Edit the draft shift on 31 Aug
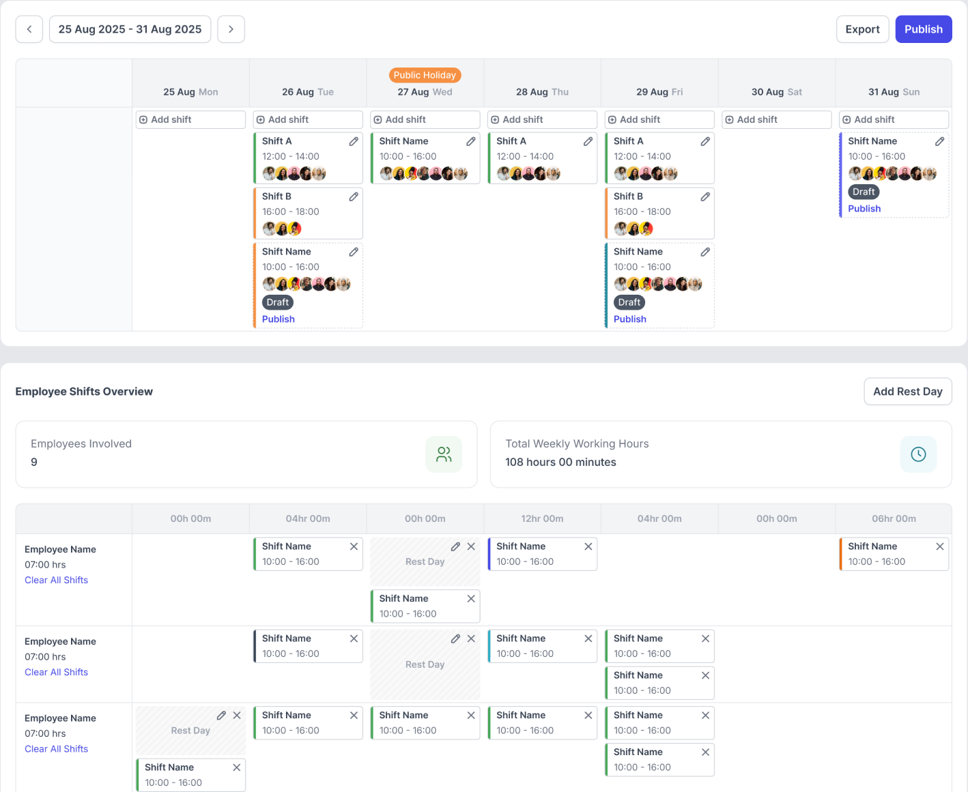 pos(939,141)
